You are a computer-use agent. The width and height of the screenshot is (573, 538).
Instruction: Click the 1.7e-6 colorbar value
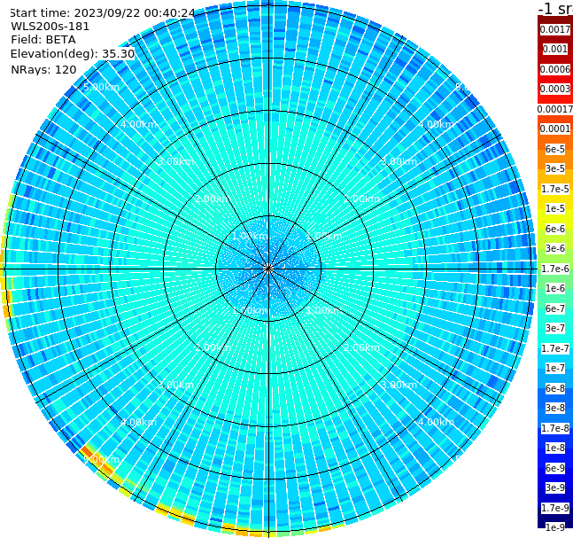pyautogui.click(x=555, y=269)
